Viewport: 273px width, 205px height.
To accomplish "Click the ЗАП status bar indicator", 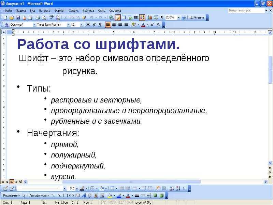I will (x=104, y=202).
